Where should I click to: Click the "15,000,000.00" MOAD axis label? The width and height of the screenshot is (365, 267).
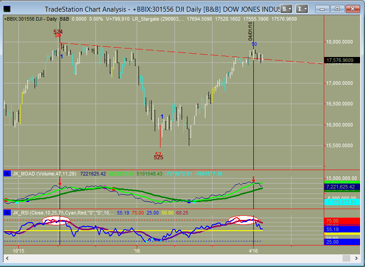(341, 179)
